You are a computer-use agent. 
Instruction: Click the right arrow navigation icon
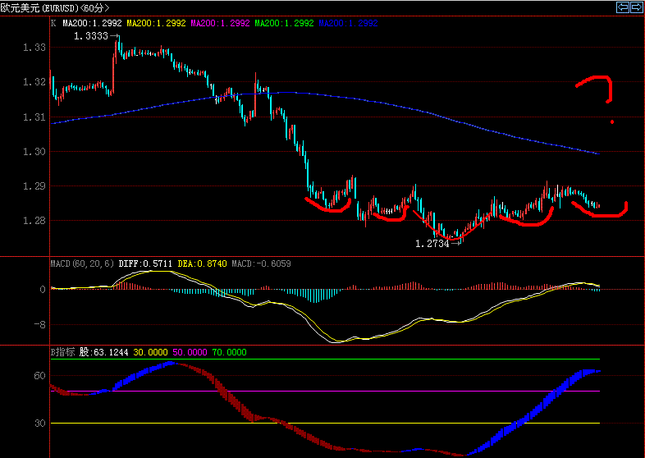click(x=636, y=7)
